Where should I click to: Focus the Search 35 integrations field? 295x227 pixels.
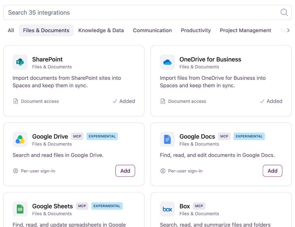(x=147, y=13)
